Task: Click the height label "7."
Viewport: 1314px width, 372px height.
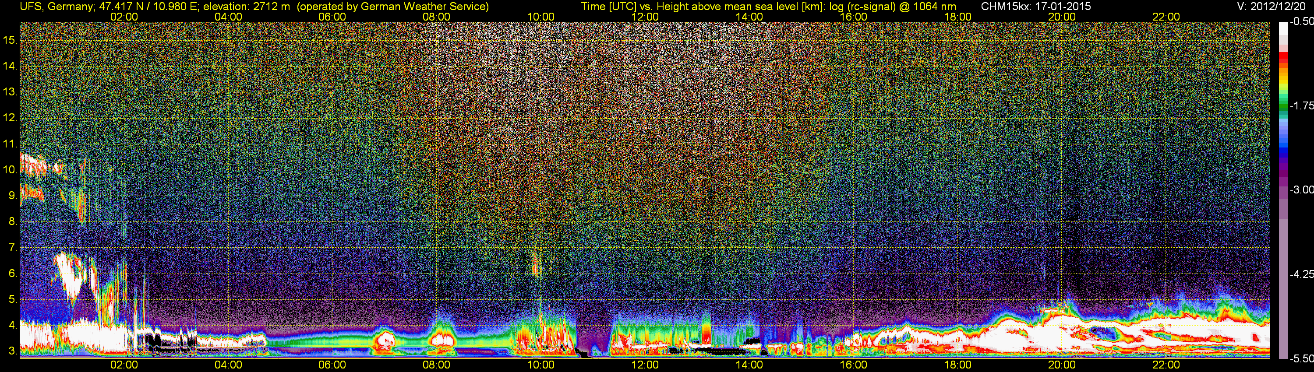Action: (x=13, y=247)
